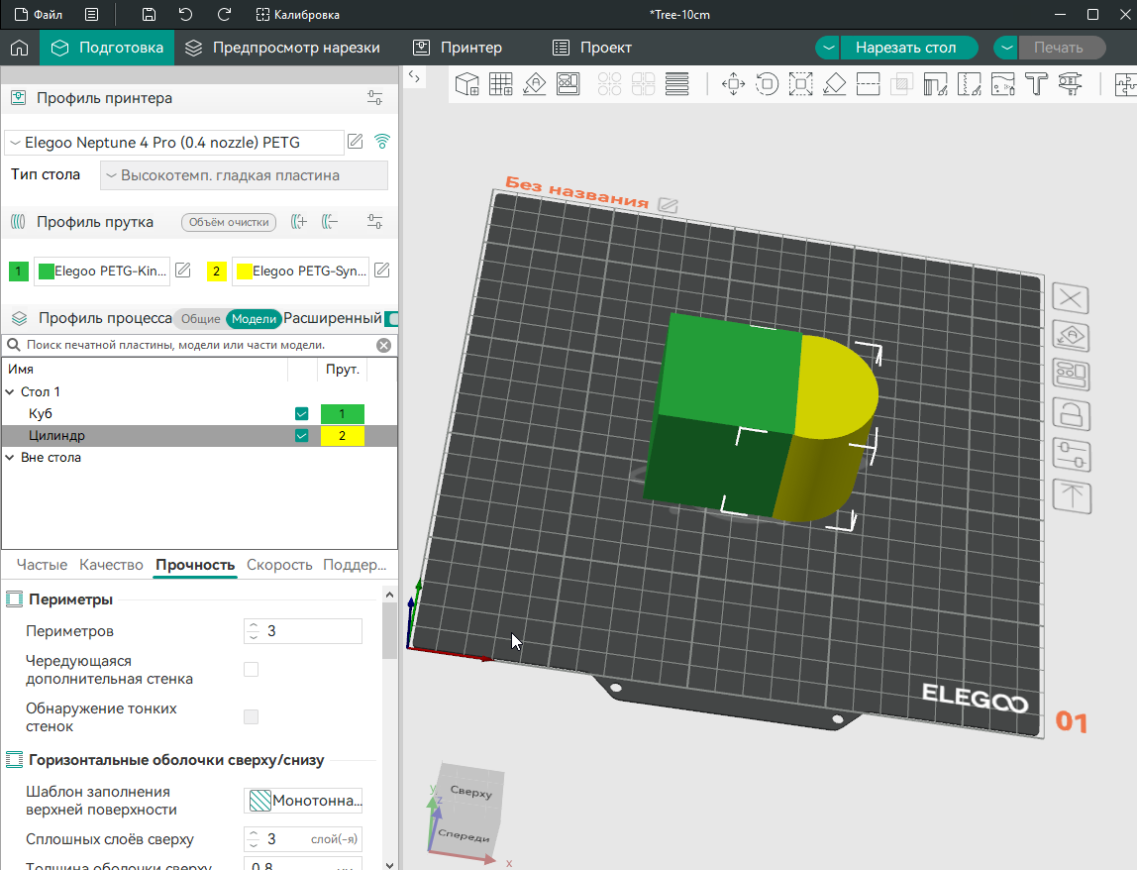
Task: Click the add filament icon
Action: tap(299, 222)
